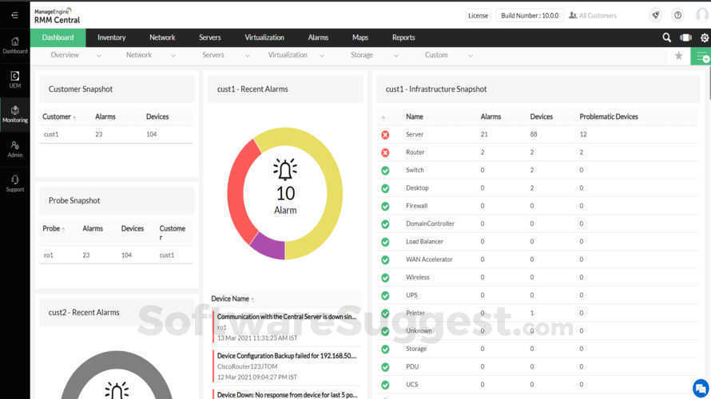Click the bell icon in cust1 alarm chart
Image resolution: width=711 pixels, height=399 pixels.
(x=285, y=170)
